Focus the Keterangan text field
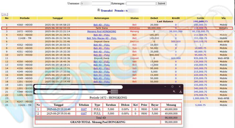The width and height of the screenshot is (235, 128). click(141, 4)
